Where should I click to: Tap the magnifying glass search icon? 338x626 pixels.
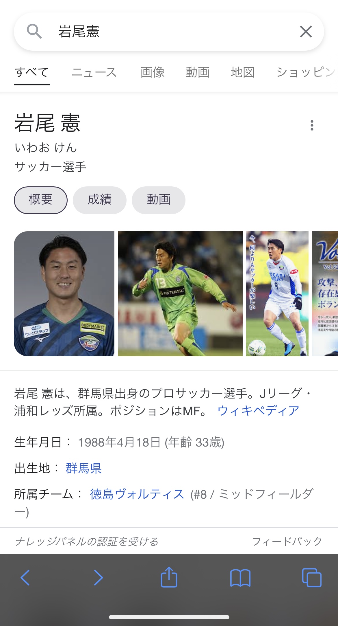click(x=34, y=31)
